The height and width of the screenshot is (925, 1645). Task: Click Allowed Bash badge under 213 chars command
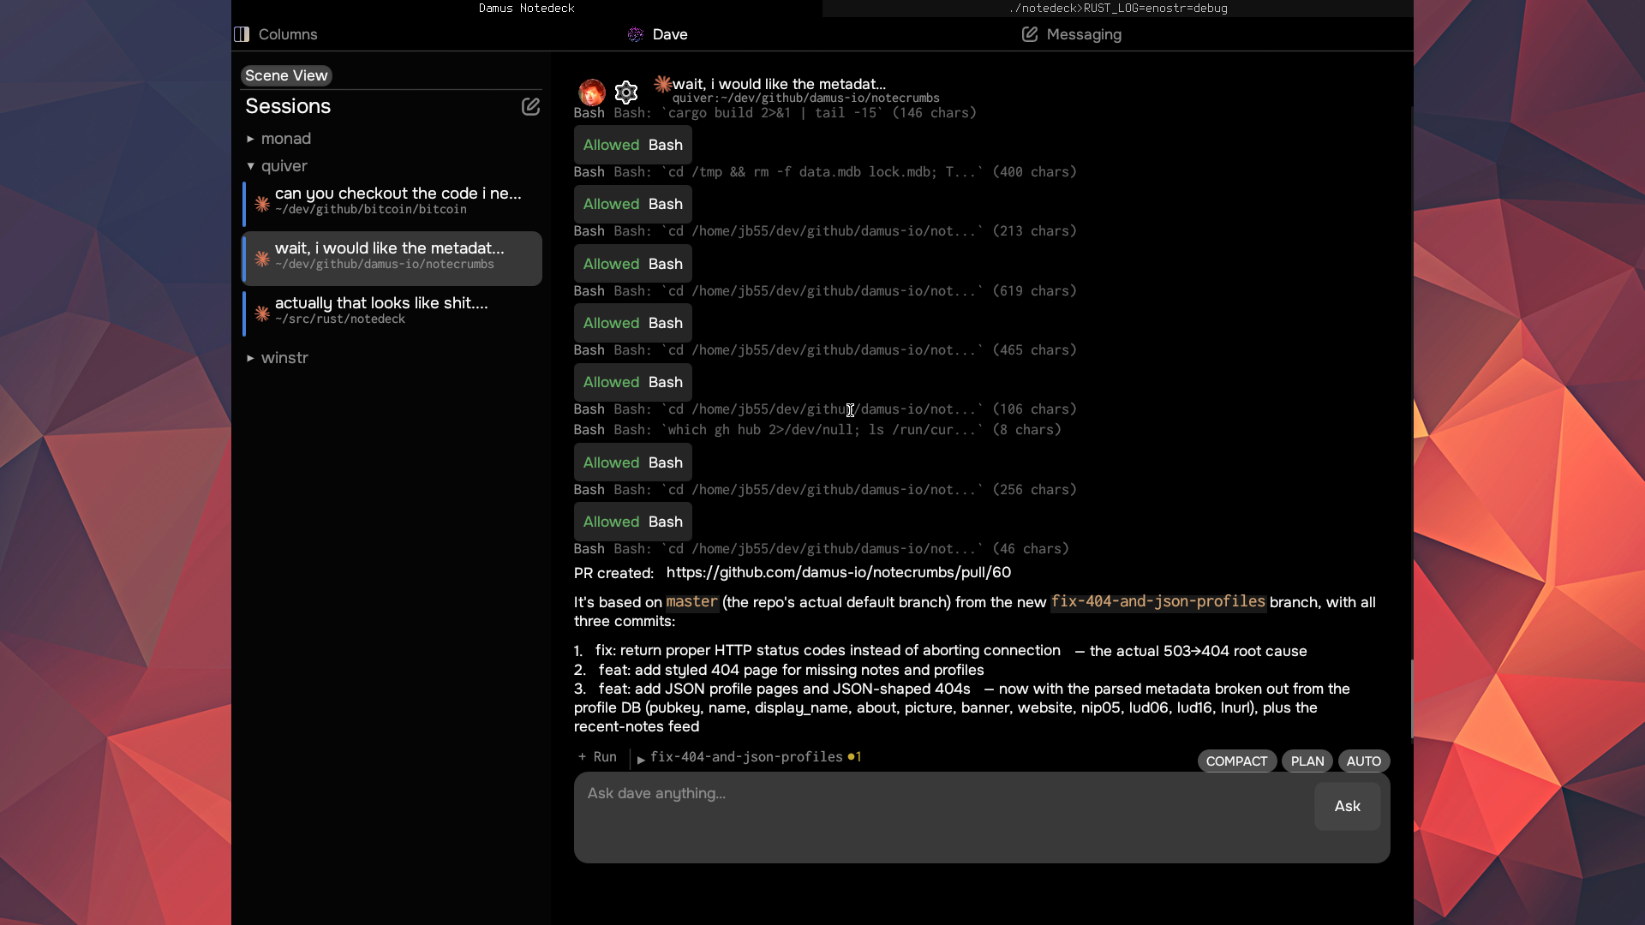(x=633, y=264)
